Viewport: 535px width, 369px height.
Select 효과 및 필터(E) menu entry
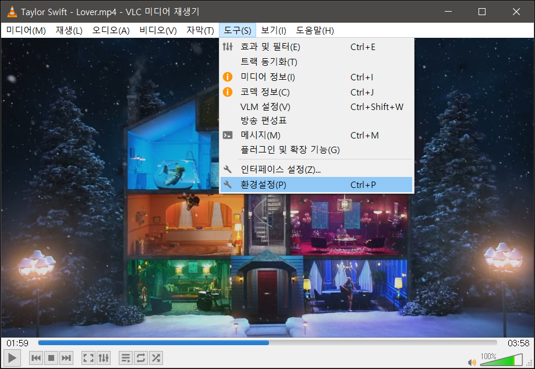pos(316,47)
